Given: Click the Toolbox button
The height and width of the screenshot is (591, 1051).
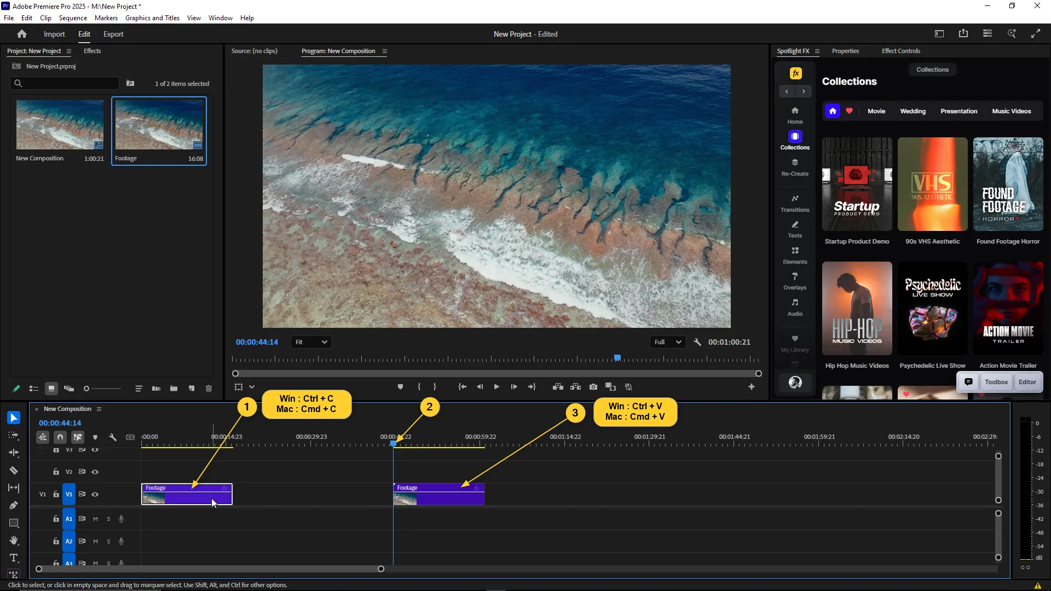Looking at the screenshot, I should (996, 382).
